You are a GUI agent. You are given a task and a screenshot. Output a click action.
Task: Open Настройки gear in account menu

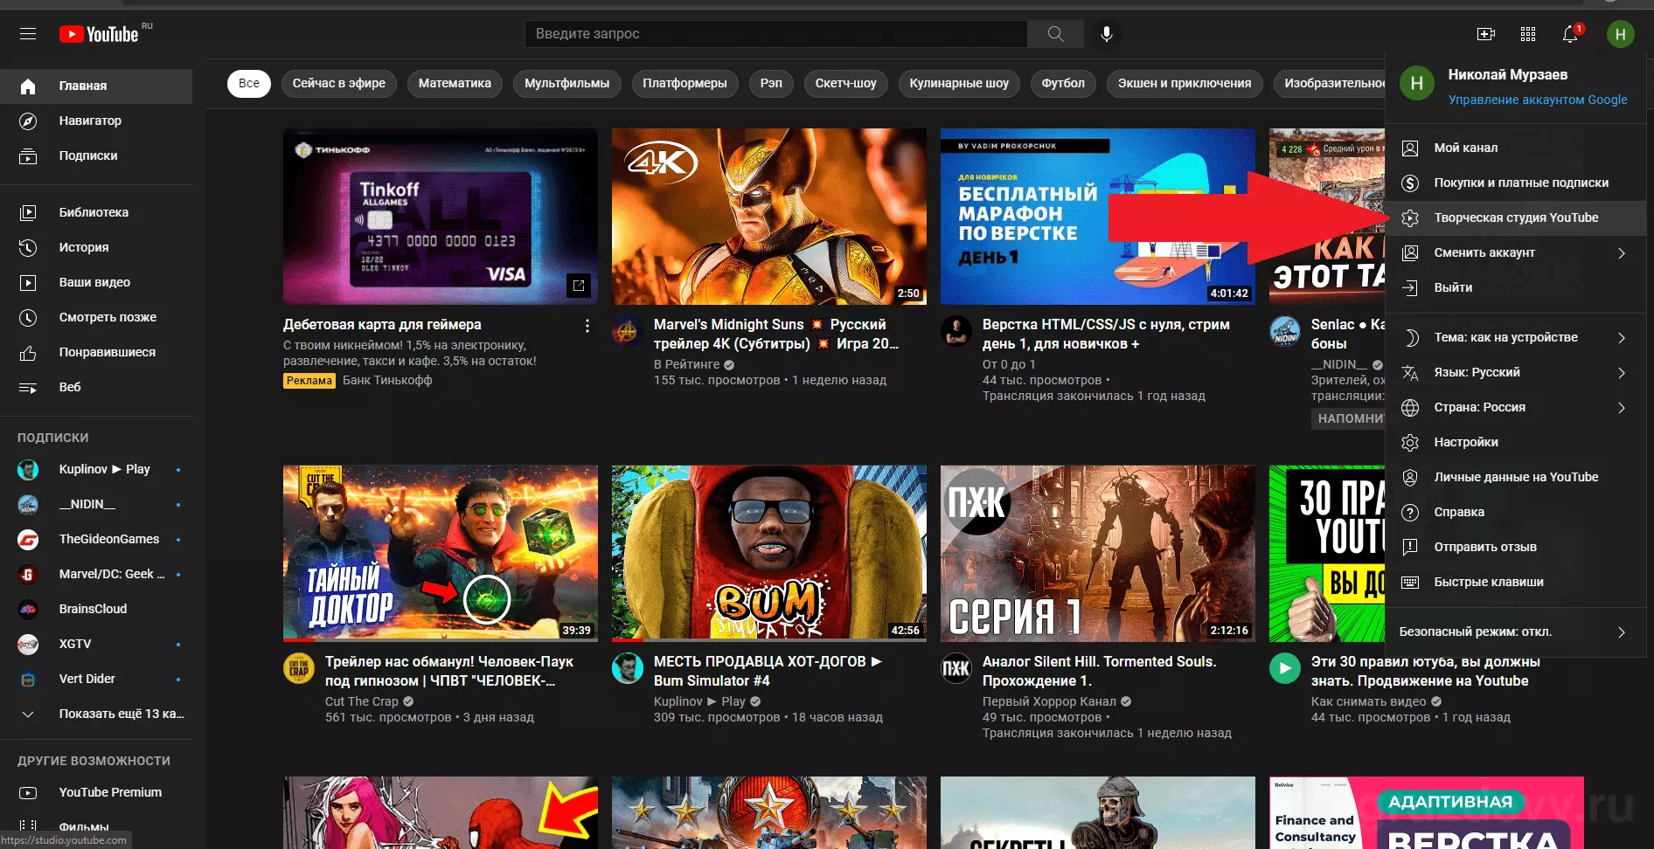(1516, 442)
